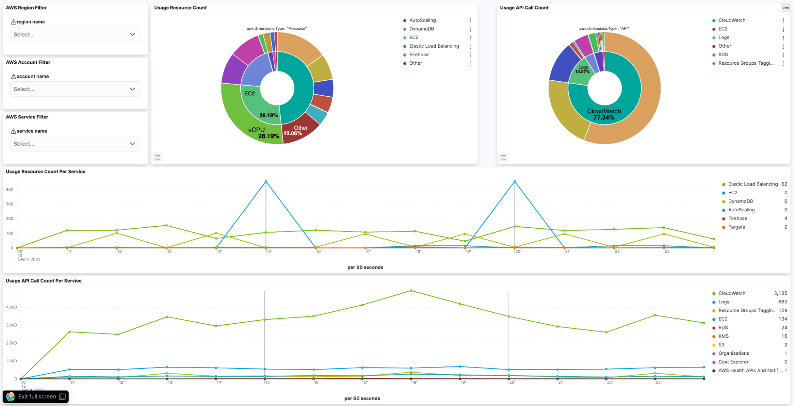The height and width of the screenshot is (406, 794).
Task: Click the AWS Service Filter panel title
Action: coord(27,117)
